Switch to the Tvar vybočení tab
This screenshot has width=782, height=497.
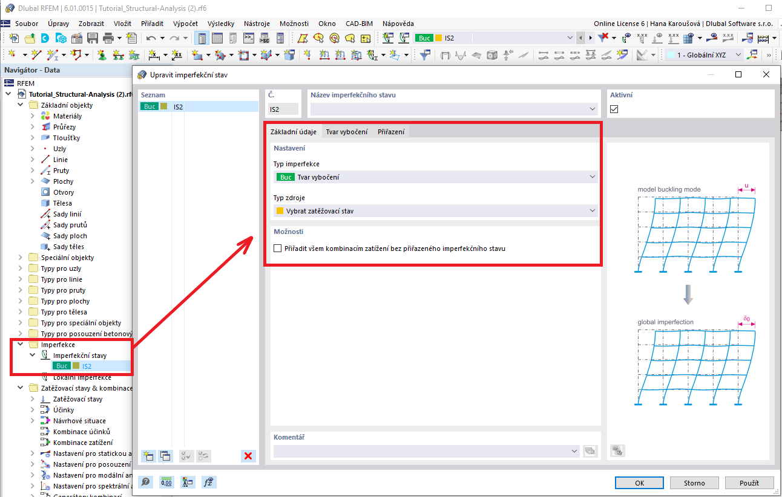tap(347, 132)
